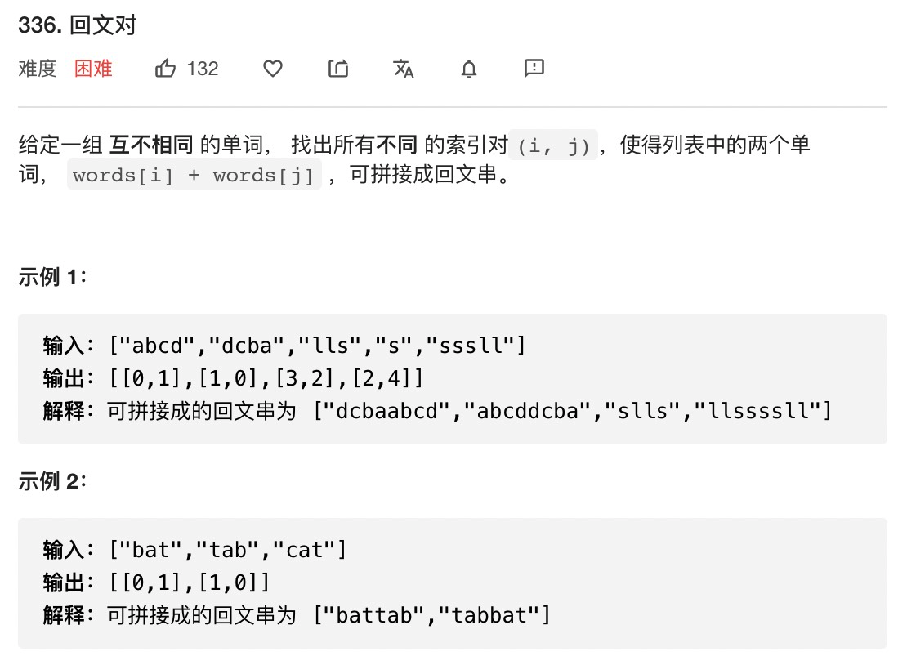907x665 pixels.
Task: Click the example 1 input array line
Action: coord(284,346)
